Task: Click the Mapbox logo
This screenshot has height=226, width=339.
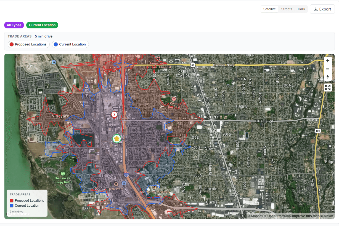Action: click(x=18, y=214)
